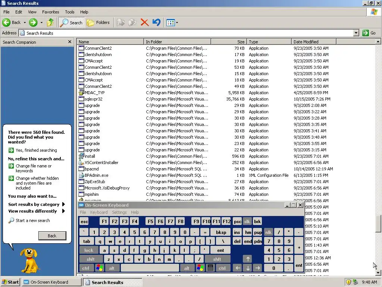Click the red Delete X icon

tap(144, 22)
